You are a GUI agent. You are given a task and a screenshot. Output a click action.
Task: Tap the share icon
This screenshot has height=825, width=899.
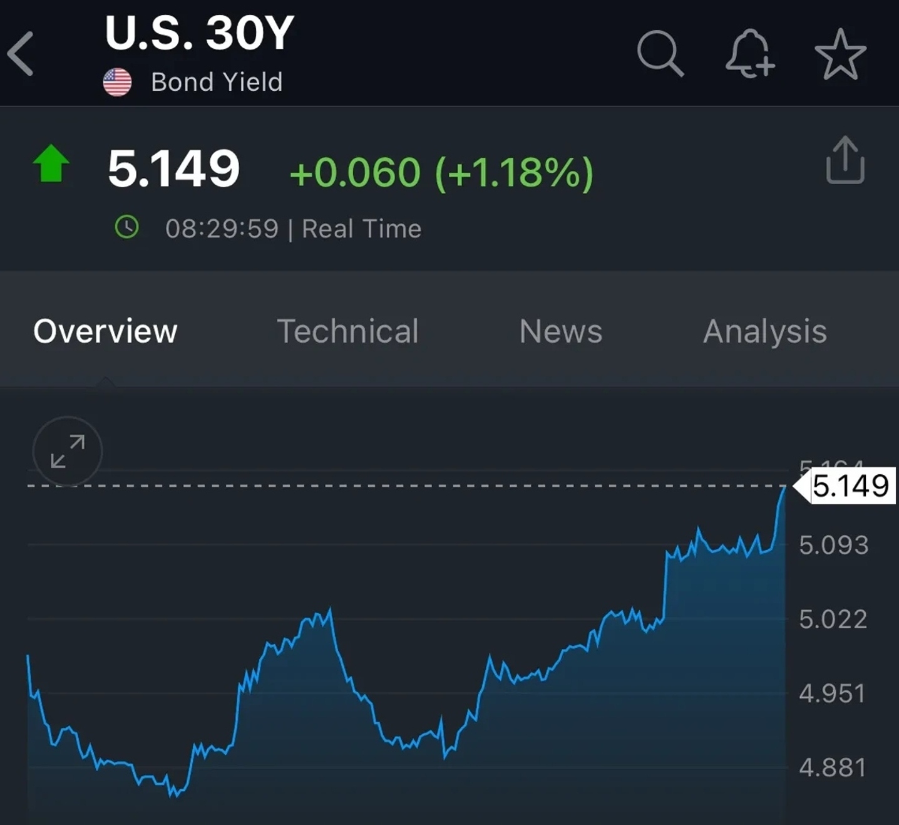pos(845,160)
